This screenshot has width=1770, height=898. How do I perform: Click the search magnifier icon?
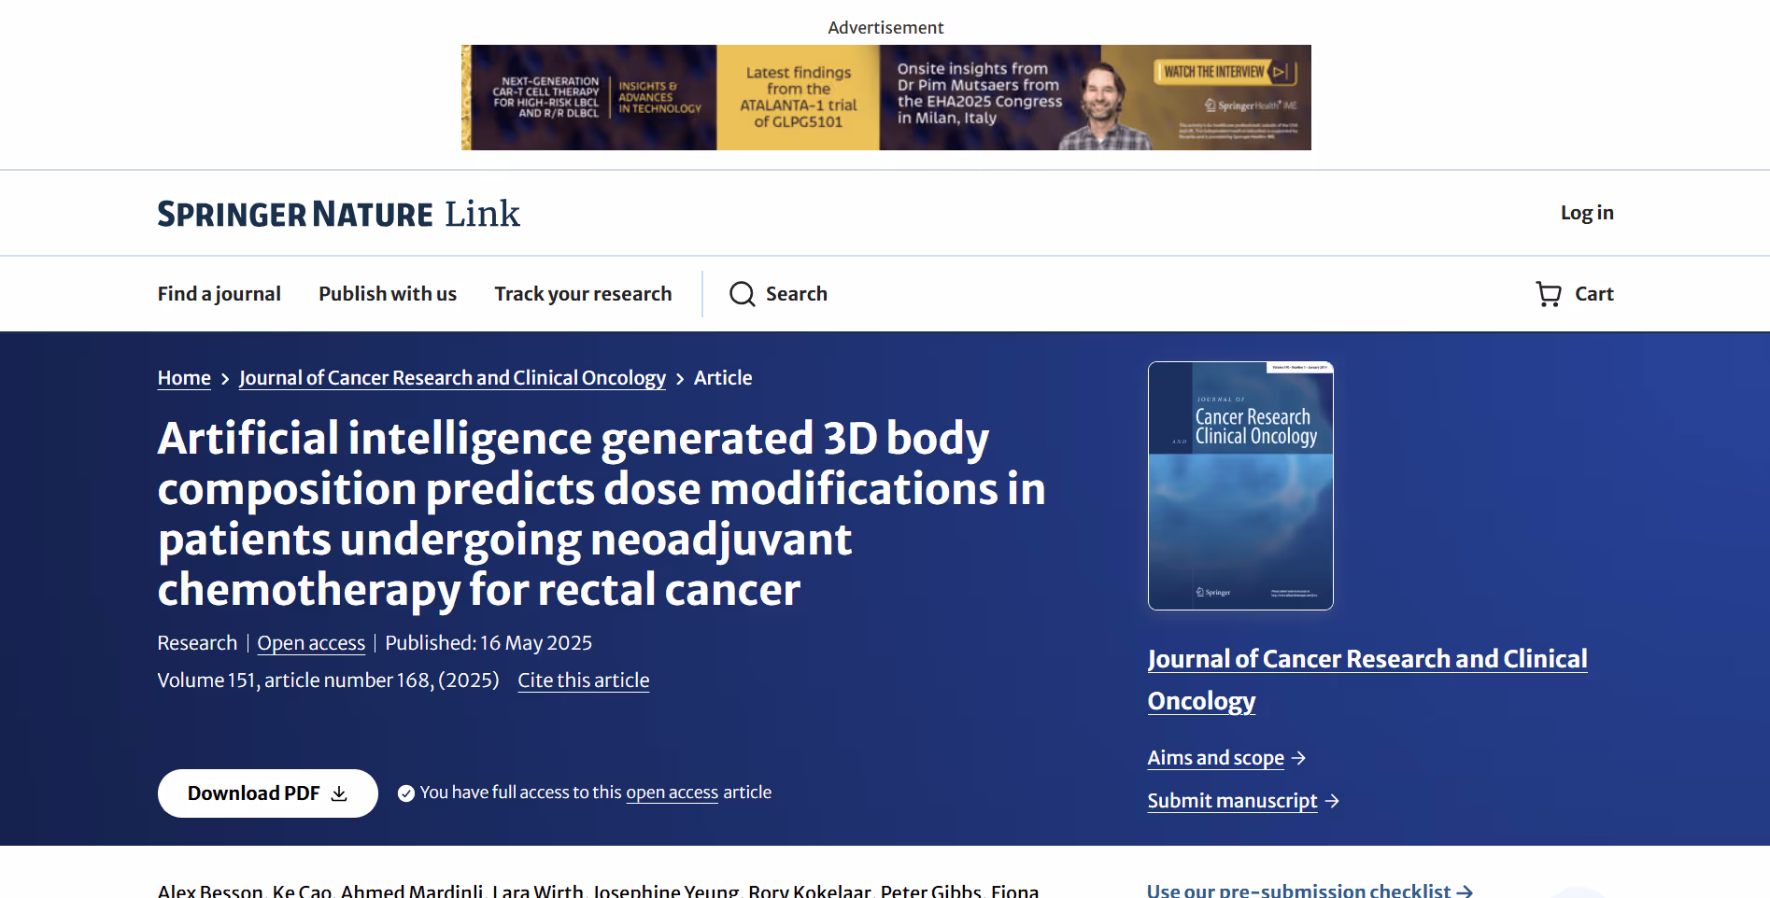pos(743,294)
